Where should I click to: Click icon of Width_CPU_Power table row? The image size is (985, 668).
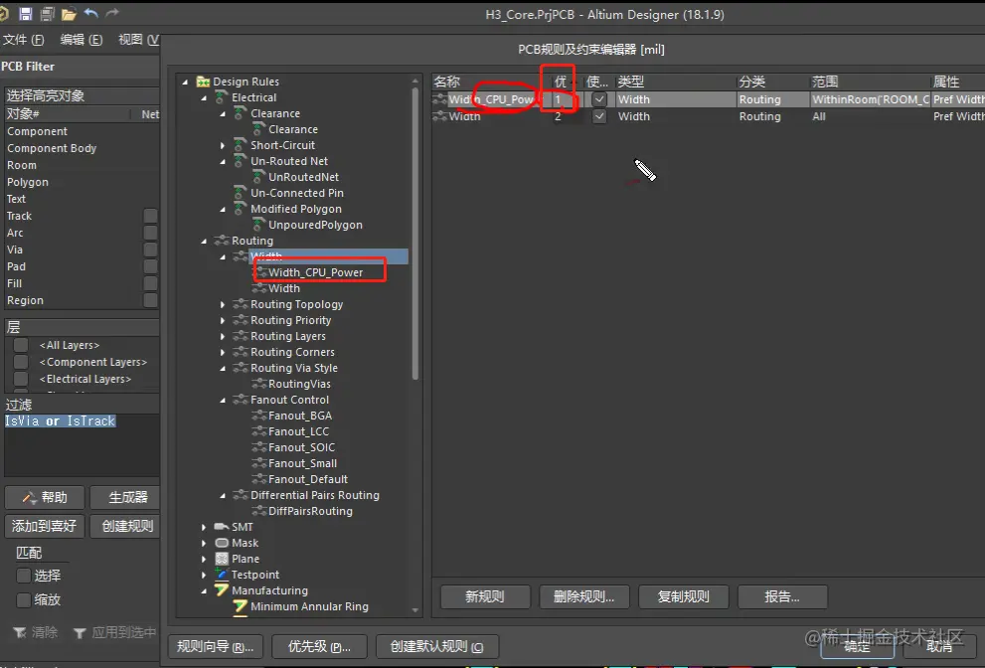[439, 99]
